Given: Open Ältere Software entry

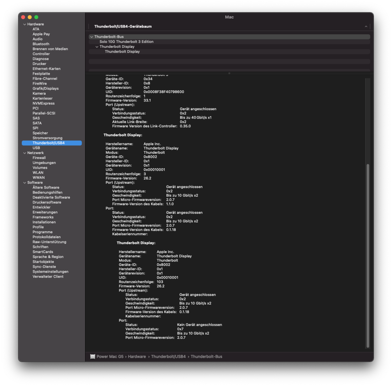Looking at the screenshot, I should tap(46, 188).
